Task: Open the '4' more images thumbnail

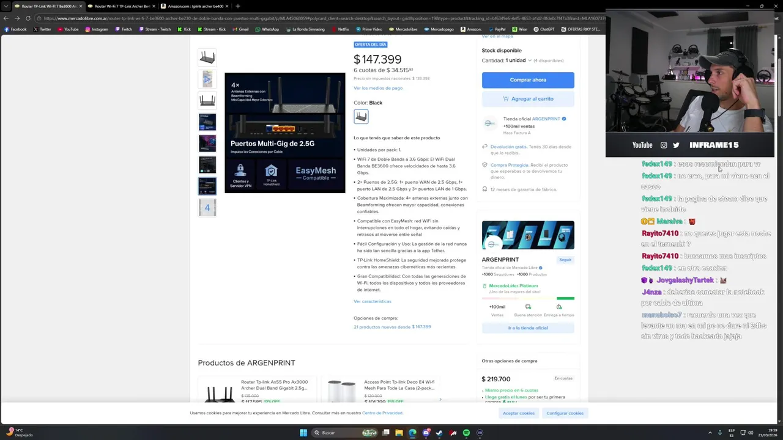Action: point(207,207)
